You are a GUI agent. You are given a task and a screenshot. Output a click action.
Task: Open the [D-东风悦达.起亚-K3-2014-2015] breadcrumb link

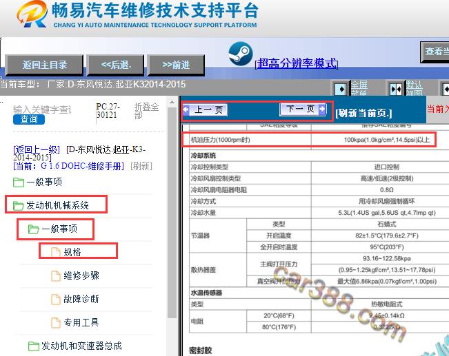pyautogui.click(x=79, y=154)
